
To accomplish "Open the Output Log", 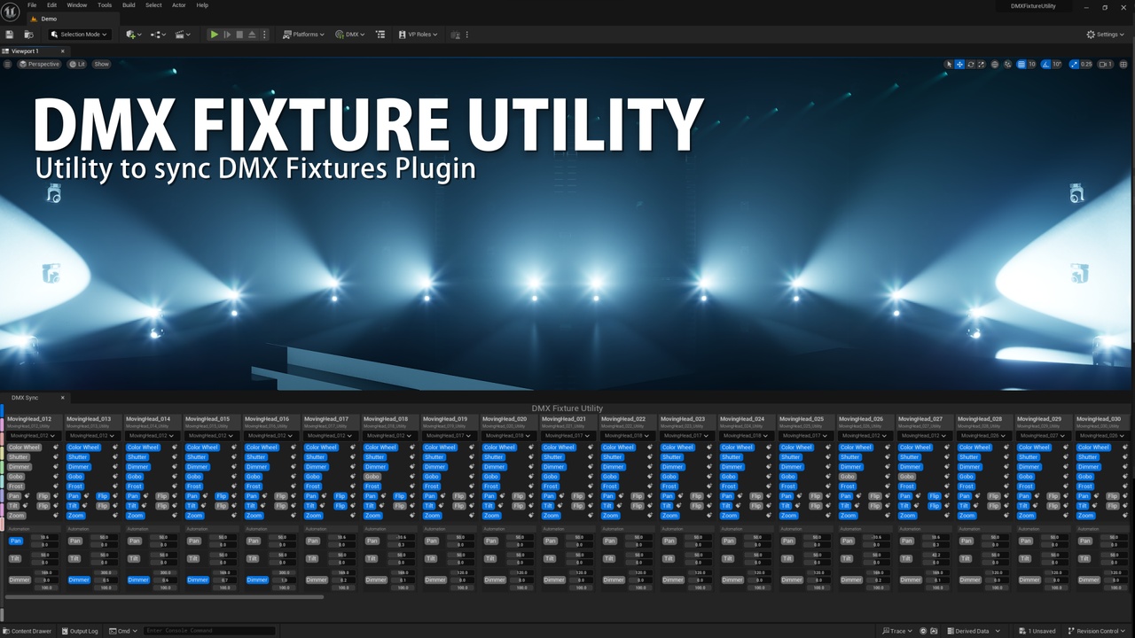I will (x=80, y=631).
